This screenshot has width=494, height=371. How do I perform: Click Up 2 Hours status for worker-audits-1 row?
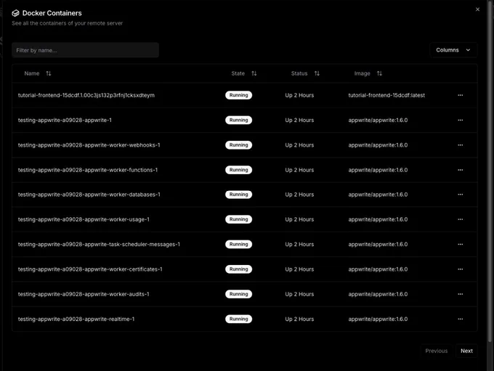[x=299, y=294]
